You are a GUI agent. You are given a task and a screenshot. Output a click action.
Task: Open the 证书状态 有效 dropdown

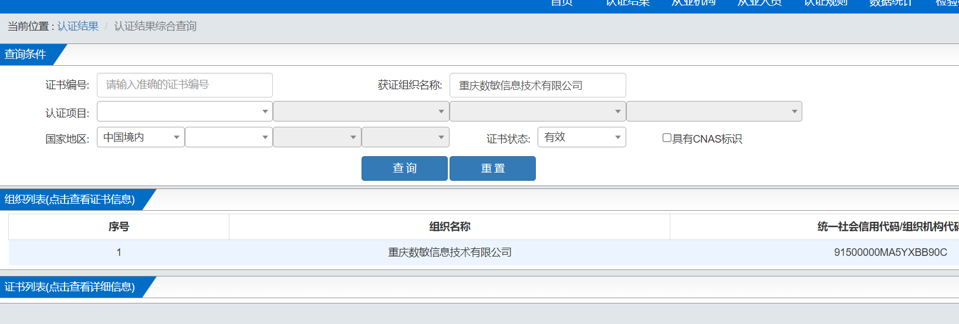[x=582, y=137]
